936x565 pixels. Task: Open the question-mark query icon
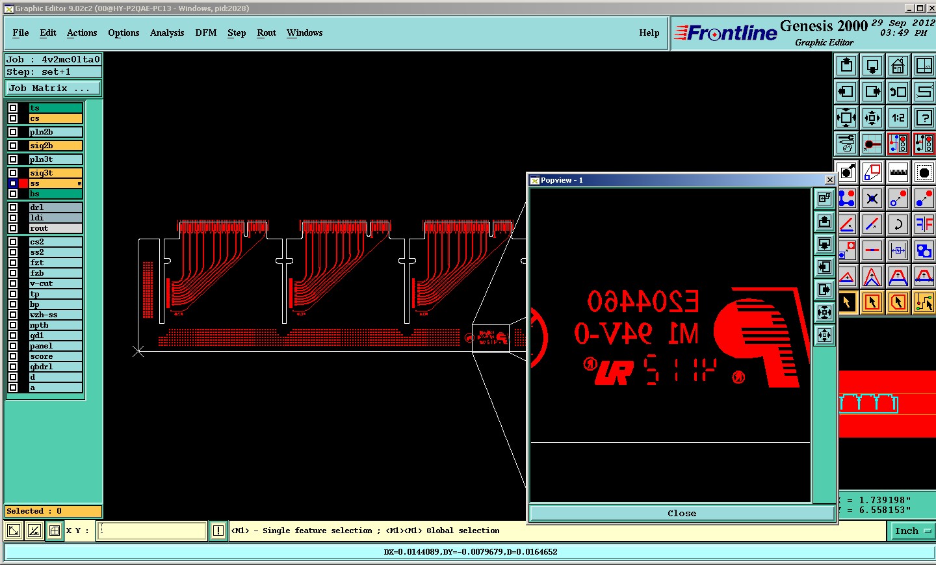(x=924, y=118)
